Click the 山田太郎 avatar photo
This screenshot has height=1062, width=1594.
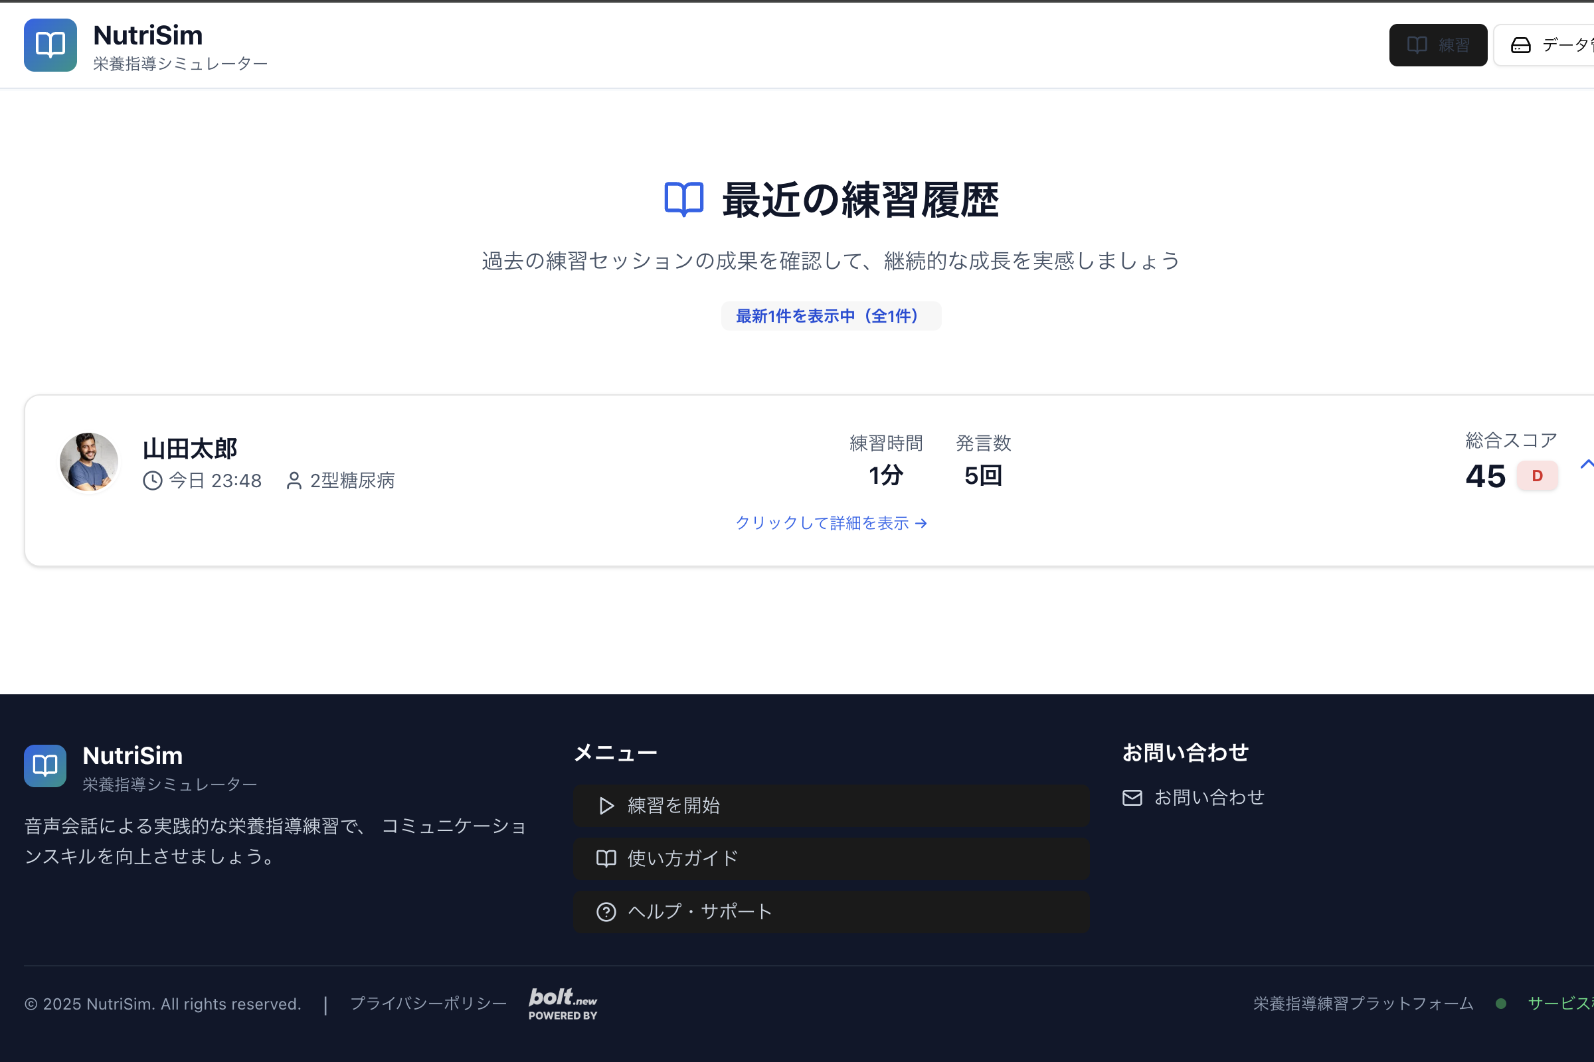pyautogui.click(x=89, y=462)
